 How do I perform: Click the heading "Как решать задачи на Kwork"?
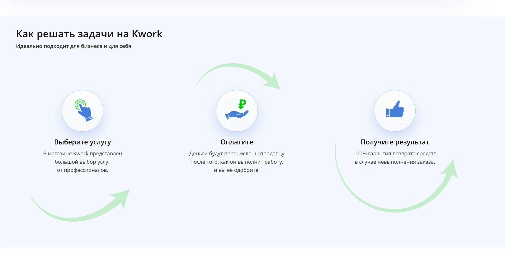pos(89,34)
